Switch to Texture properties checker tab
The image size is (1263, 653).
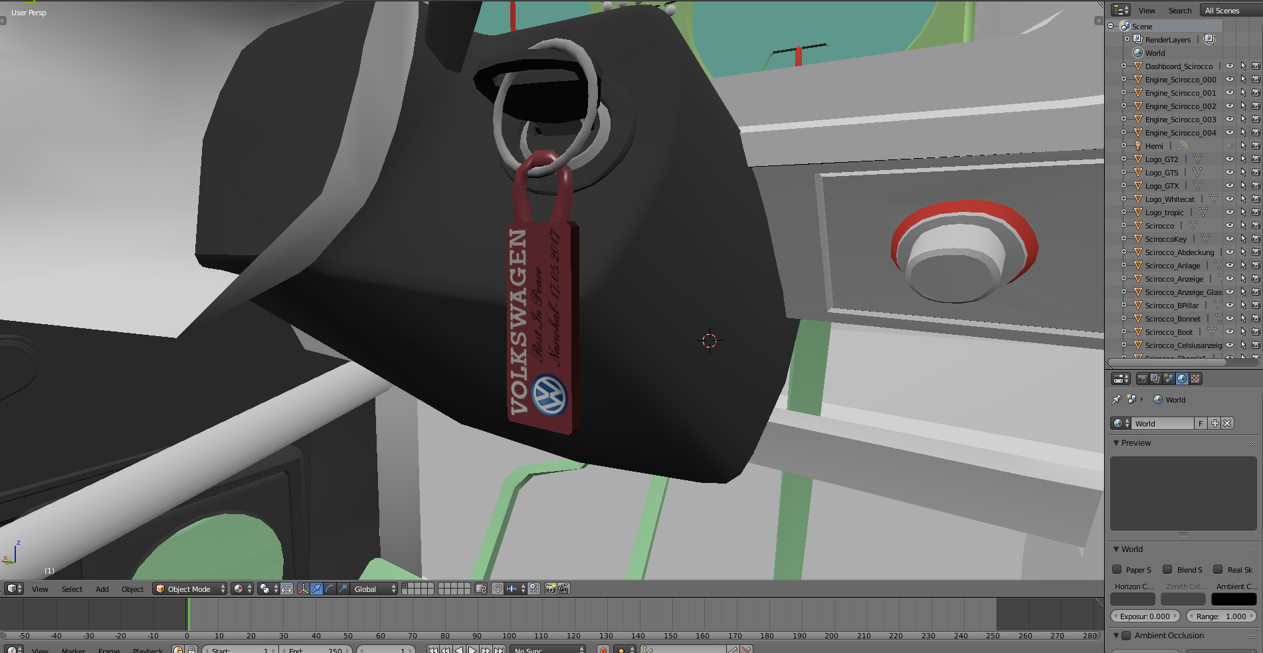[1195, 379]
